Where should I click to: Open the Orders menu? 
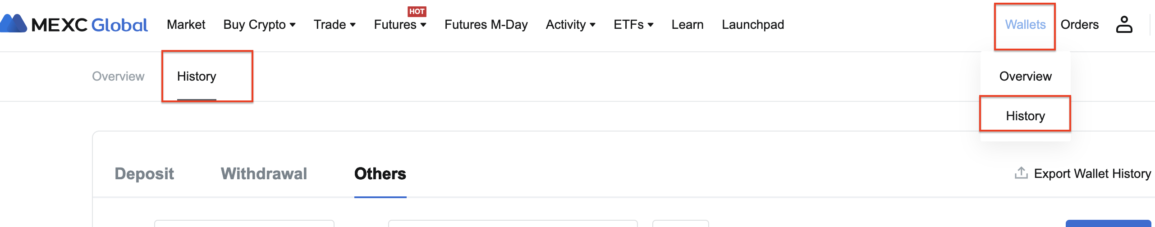1080,24
